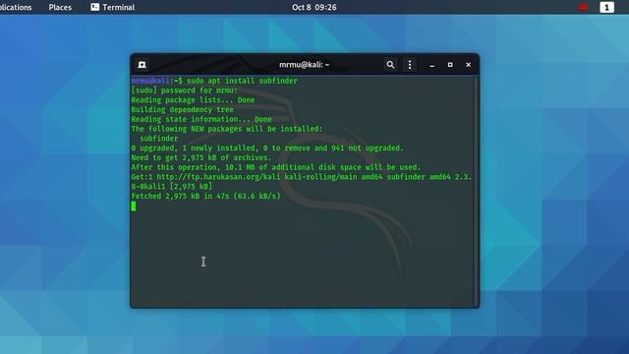
Task: Open the Oct 8 09:26 clock calendar
Action: [x=314, y=7]
